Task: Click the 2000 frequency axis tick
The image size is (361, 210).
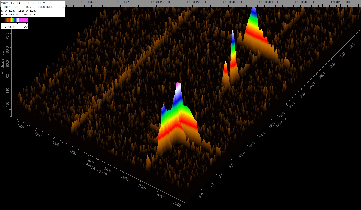Action: [x=125, y=178]
